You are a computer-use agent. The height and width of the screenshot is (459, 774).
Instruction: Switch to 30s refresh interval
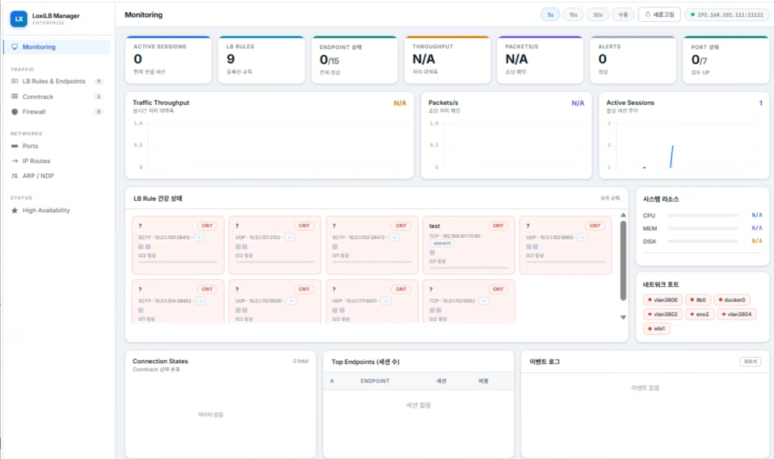[x=598, y=14]
